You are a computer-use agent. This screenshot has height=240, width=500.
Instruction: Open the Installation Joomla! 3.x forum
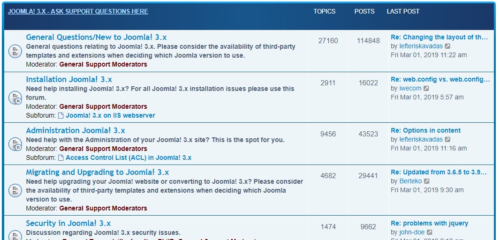pyautogui.click(x=69, y=79)
